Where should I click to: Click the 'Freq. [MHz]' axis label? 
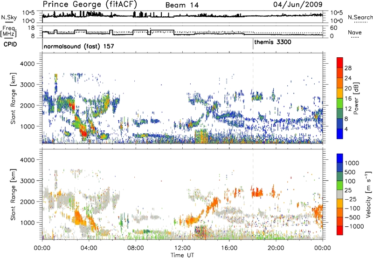click(8, 32)
